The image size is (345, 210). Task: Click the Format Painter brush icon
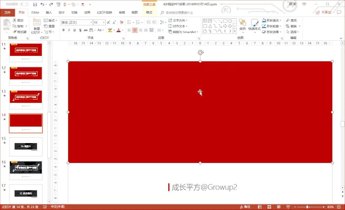[15, 32]
